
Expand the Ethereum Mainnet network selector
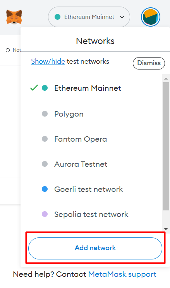[x=89, y=17]
